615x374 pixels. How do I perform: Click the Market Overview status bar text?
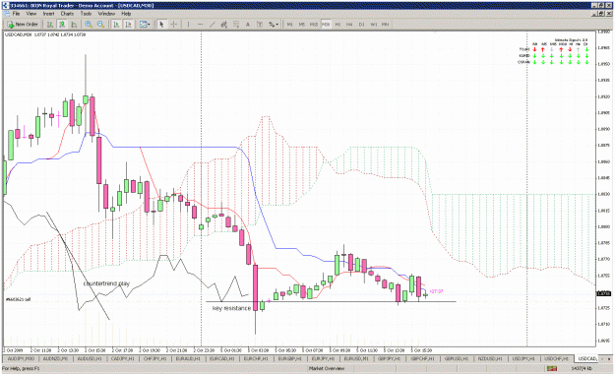point(327,368)
